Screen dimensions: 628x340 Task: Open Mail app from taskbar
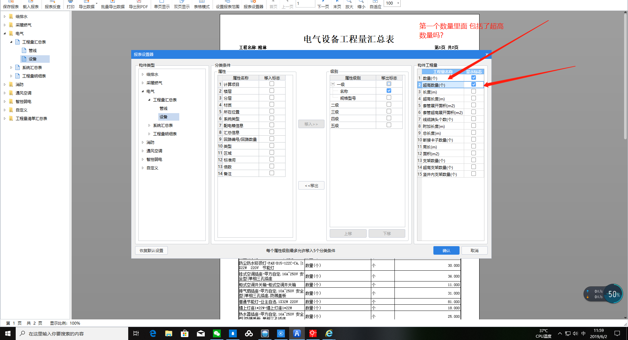click(201, 333)
